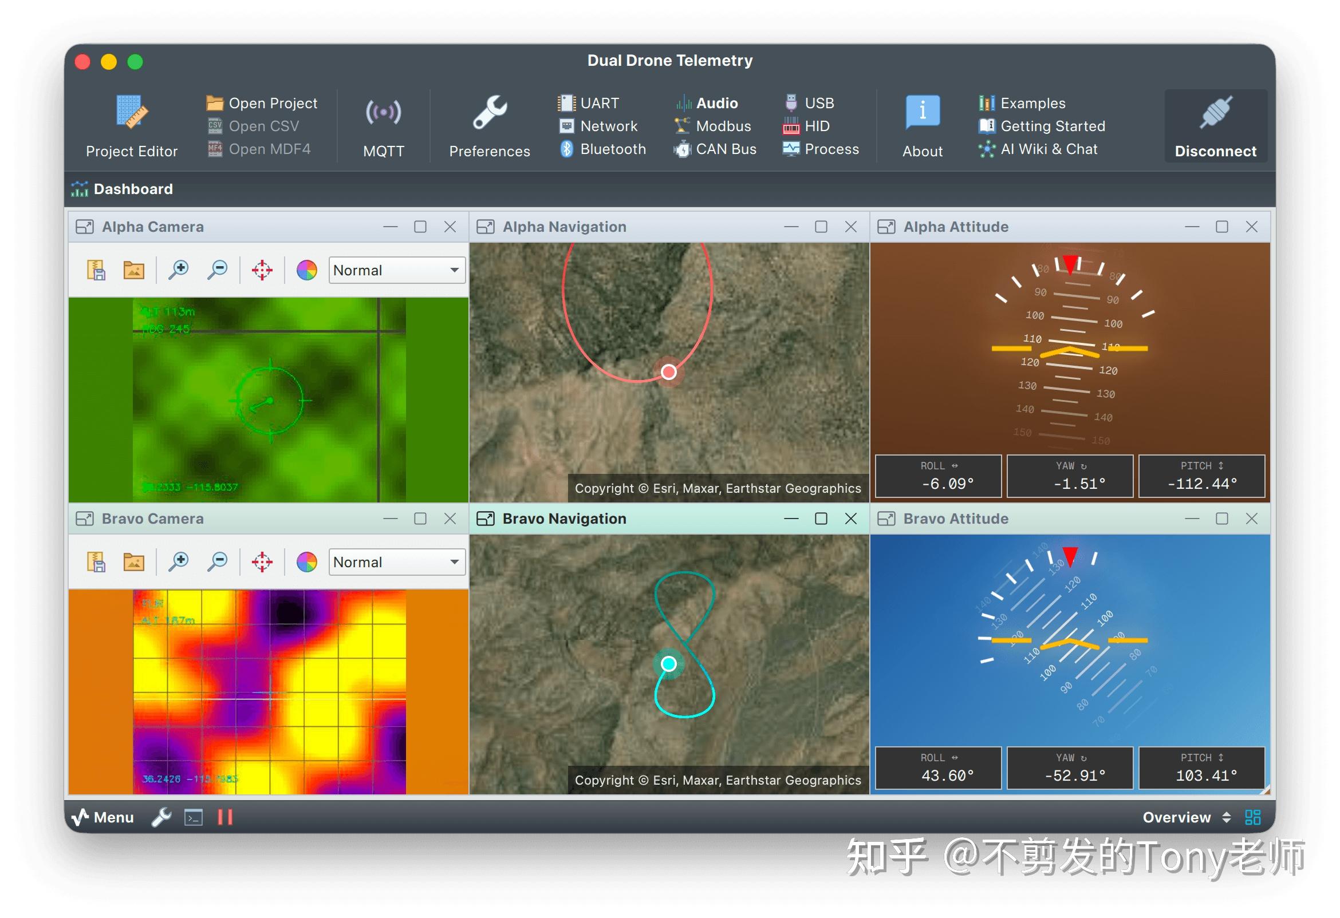This screenshot has height=918, width=1340.
Task: Open settings wrench in bottom status bar
Action: (x=161, y=817)
